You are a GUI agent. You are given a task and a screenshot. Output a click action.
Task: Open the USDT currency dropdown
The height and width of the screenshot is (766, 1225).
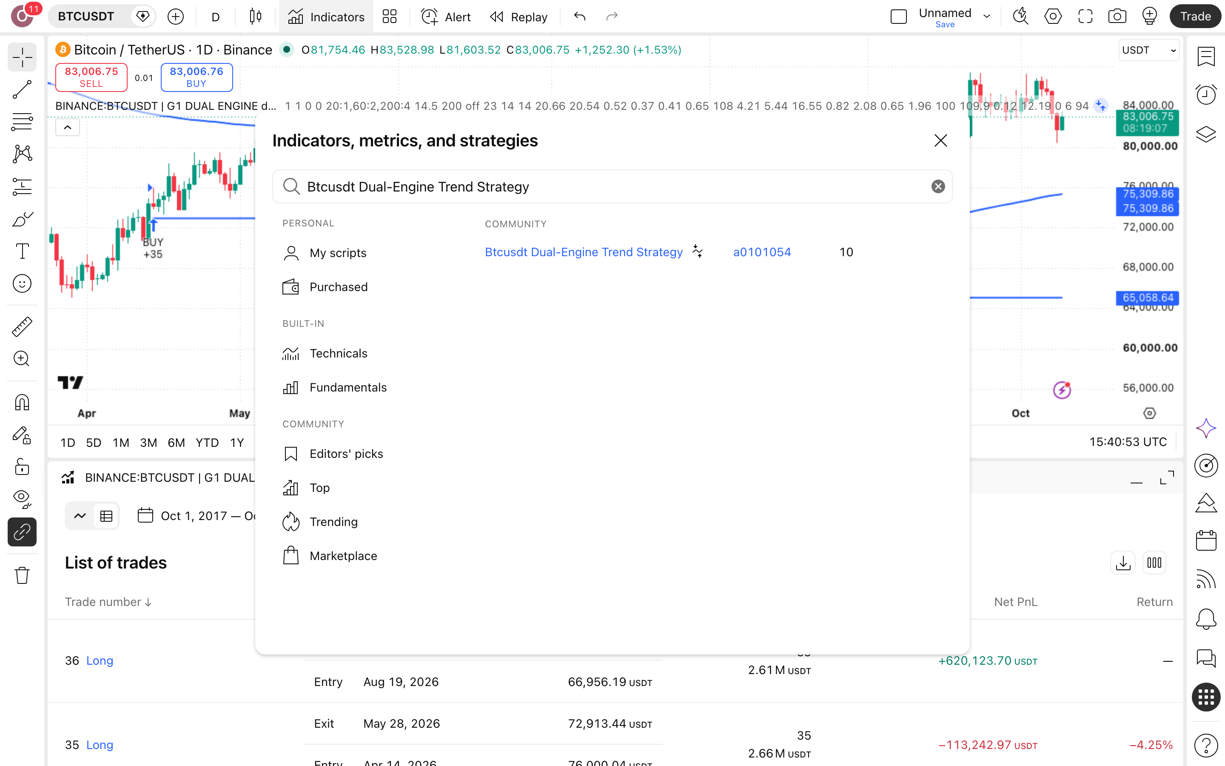1148,50
